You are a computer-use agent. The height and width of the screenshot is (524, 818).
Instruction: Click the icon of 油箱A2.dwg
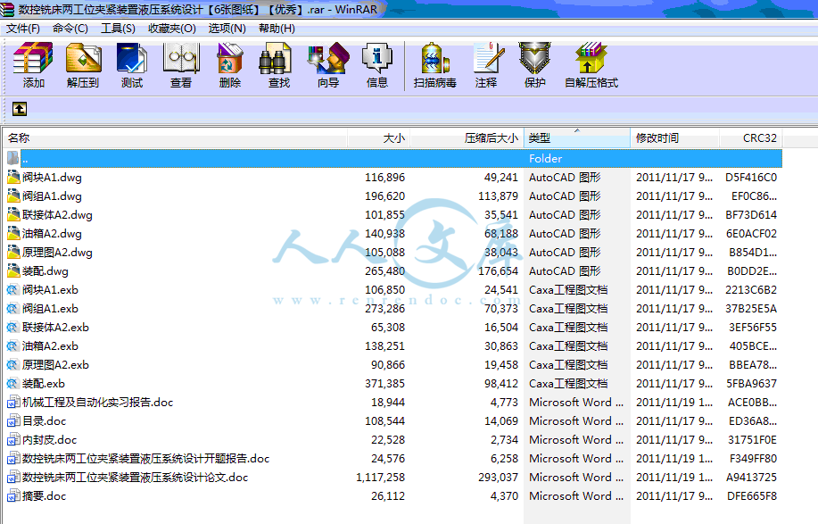13,233
